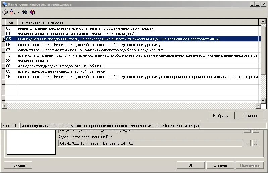
Task: Click the 'Выбрать' button
Action: pyautogui.click(x=220, y=116)
